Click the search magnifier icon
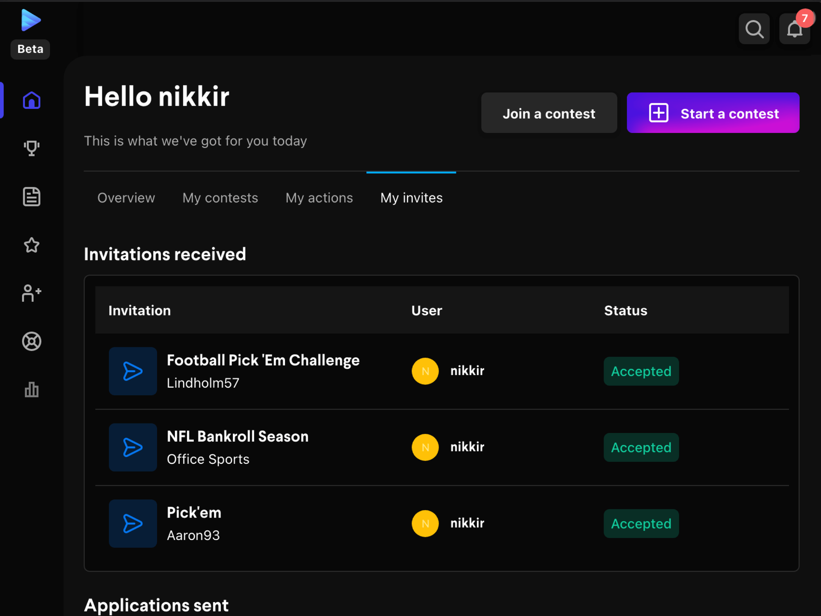Viewport: 821px width, 616px height. (x=754, y=29)
